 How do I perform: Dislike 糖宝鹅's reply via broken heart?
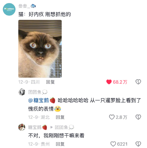[x=138, y=144]
